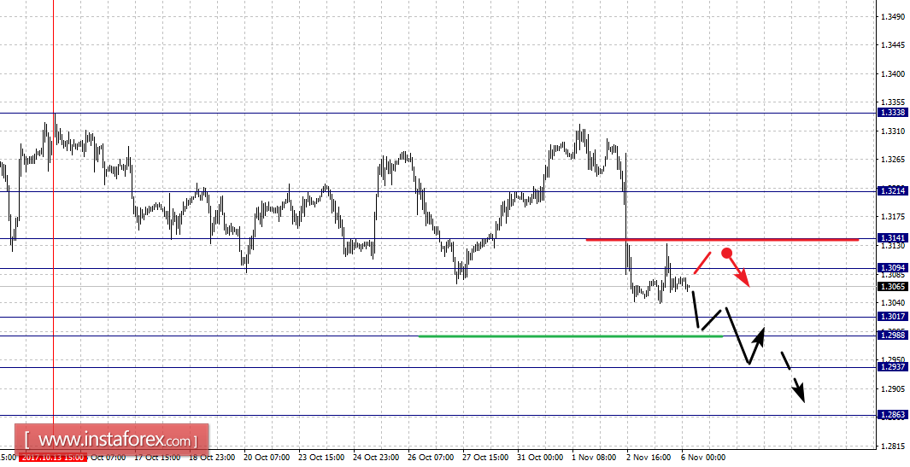The width and height of the screenshot is (910, 467).
Task: Click the 1.3338 price level label
Action: (x=893, y=113)
